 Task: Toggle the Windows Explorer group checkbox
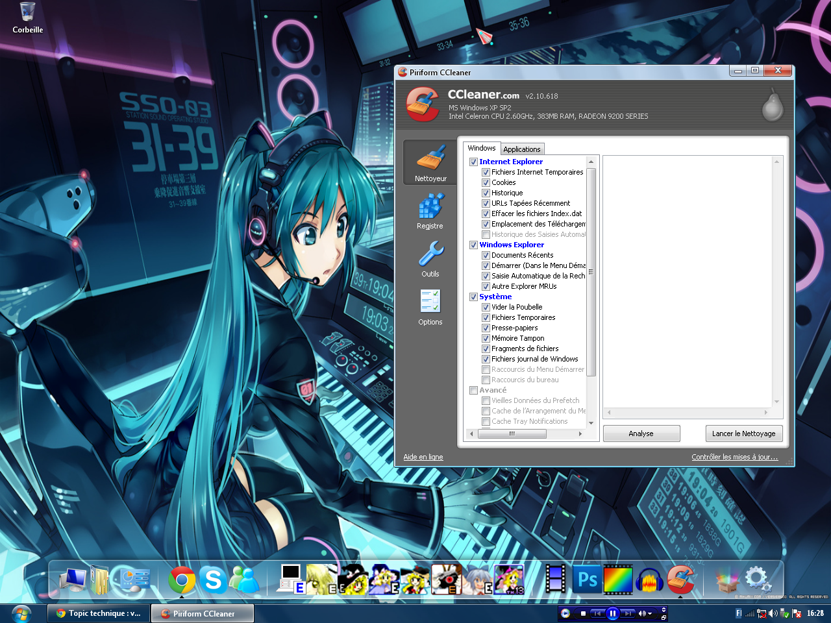point(473,245)
